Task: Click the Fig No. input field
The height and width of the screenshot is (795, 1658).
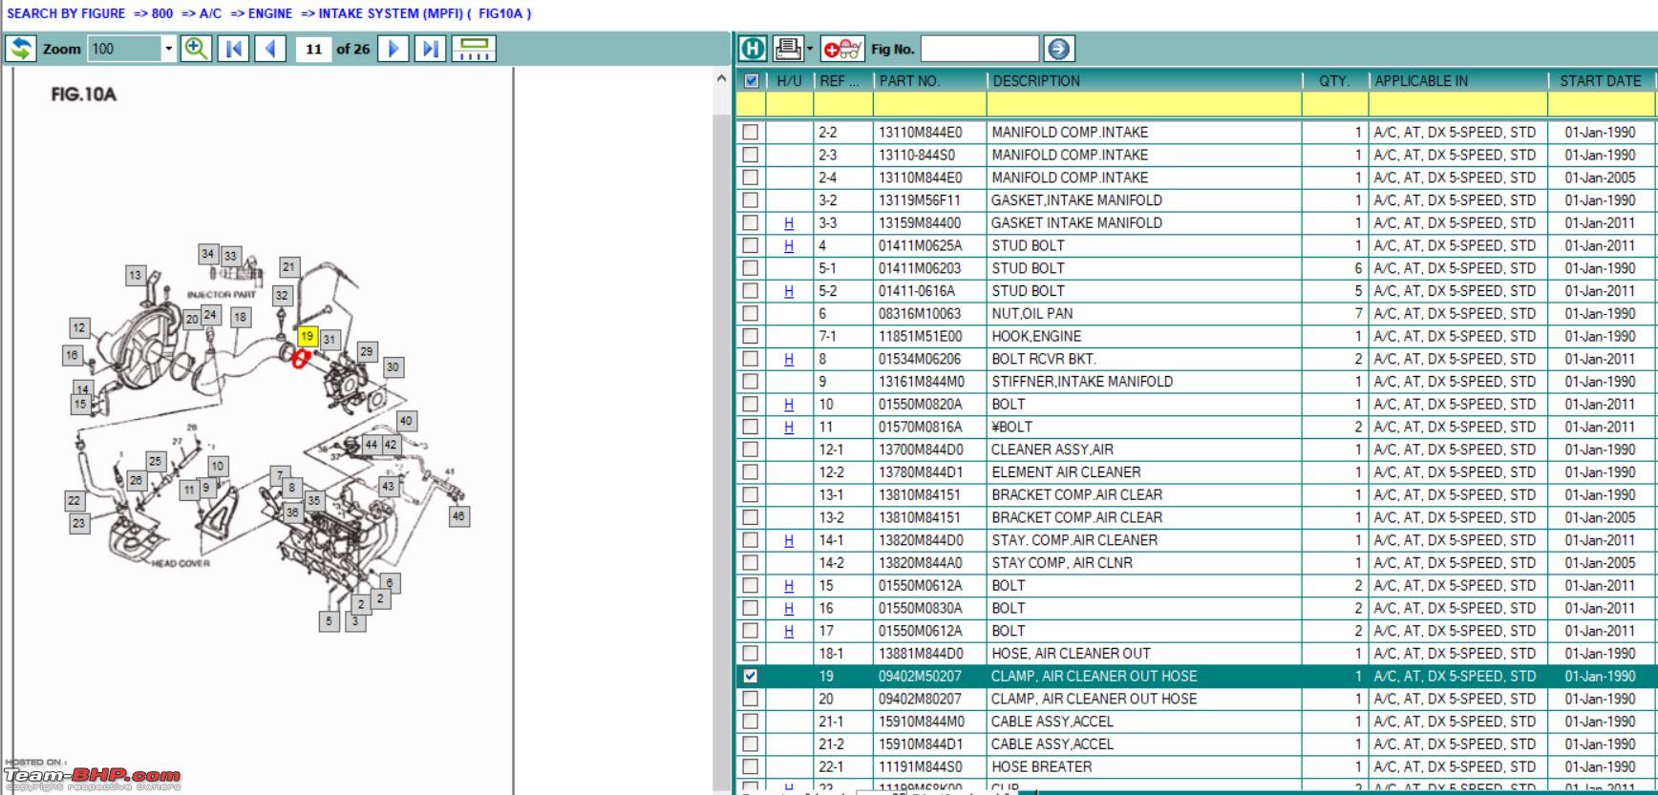Action: [980, 49]
